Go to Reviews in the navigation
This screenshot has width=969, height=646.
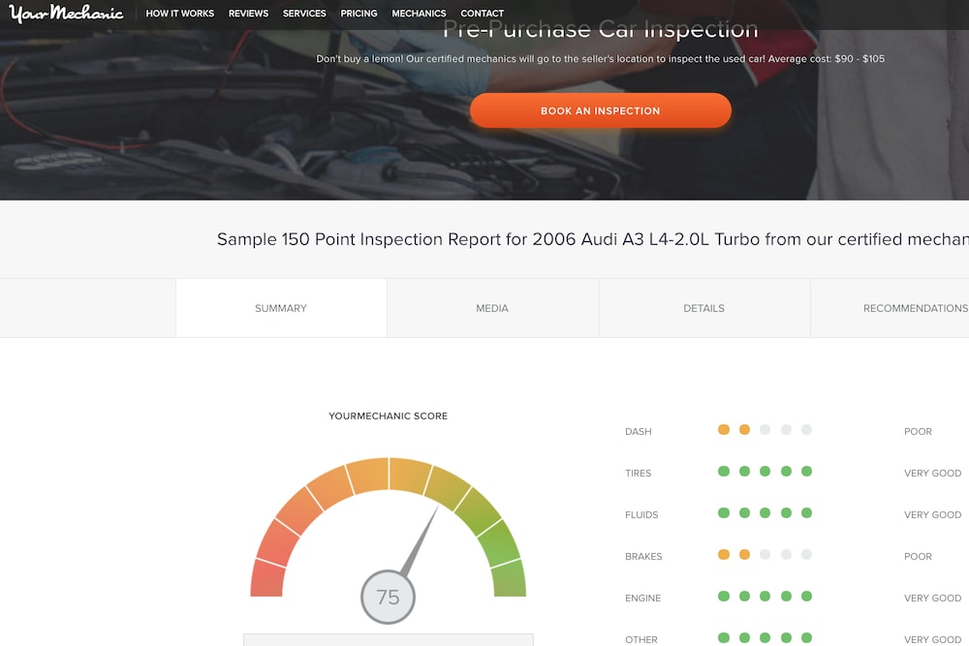[248, 13]
